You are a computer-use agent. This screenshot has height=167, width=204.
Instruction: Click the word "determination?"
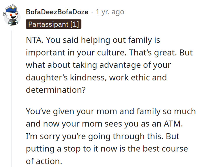[x=56, y=90]
